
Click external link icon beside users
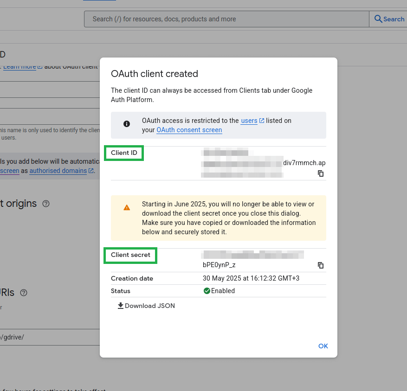[x=262, y=121]
